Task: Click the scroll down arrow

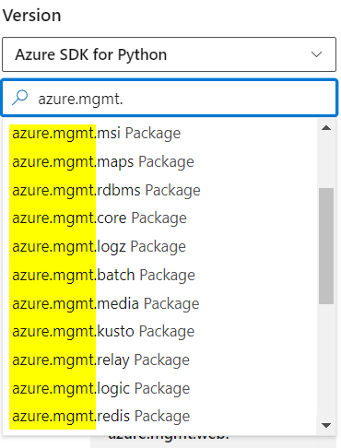Action: pos(326,425)
